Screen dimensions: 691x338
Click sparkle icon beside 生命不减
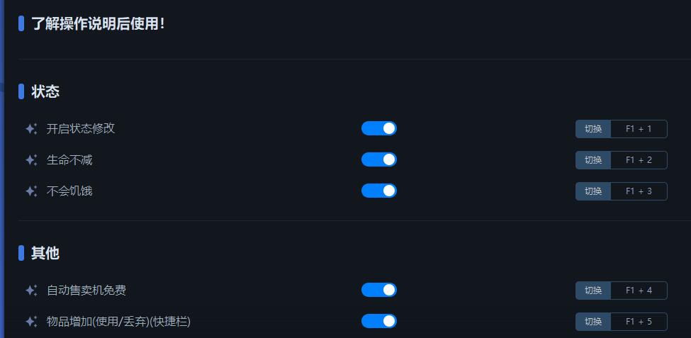tap(31, 160)
